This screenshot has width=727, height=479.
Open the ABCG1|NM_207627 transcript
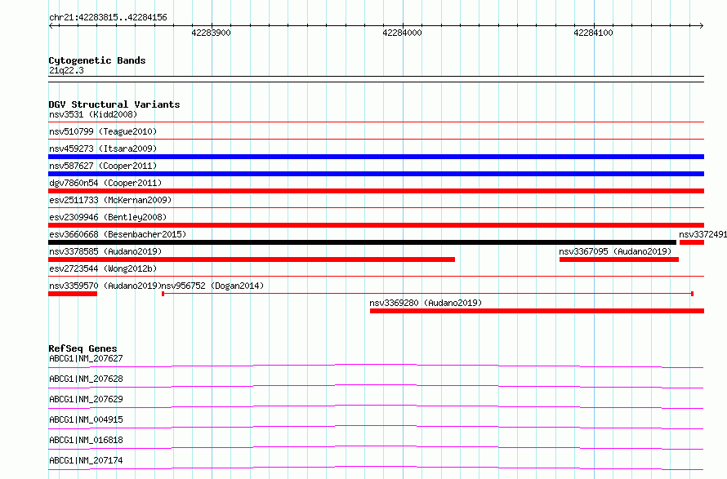pos(376,366)
